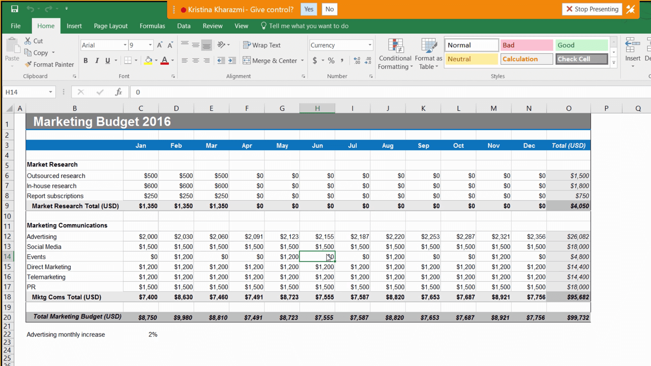Decrease Decimal places
651x366 pixels.
[368, 61]
